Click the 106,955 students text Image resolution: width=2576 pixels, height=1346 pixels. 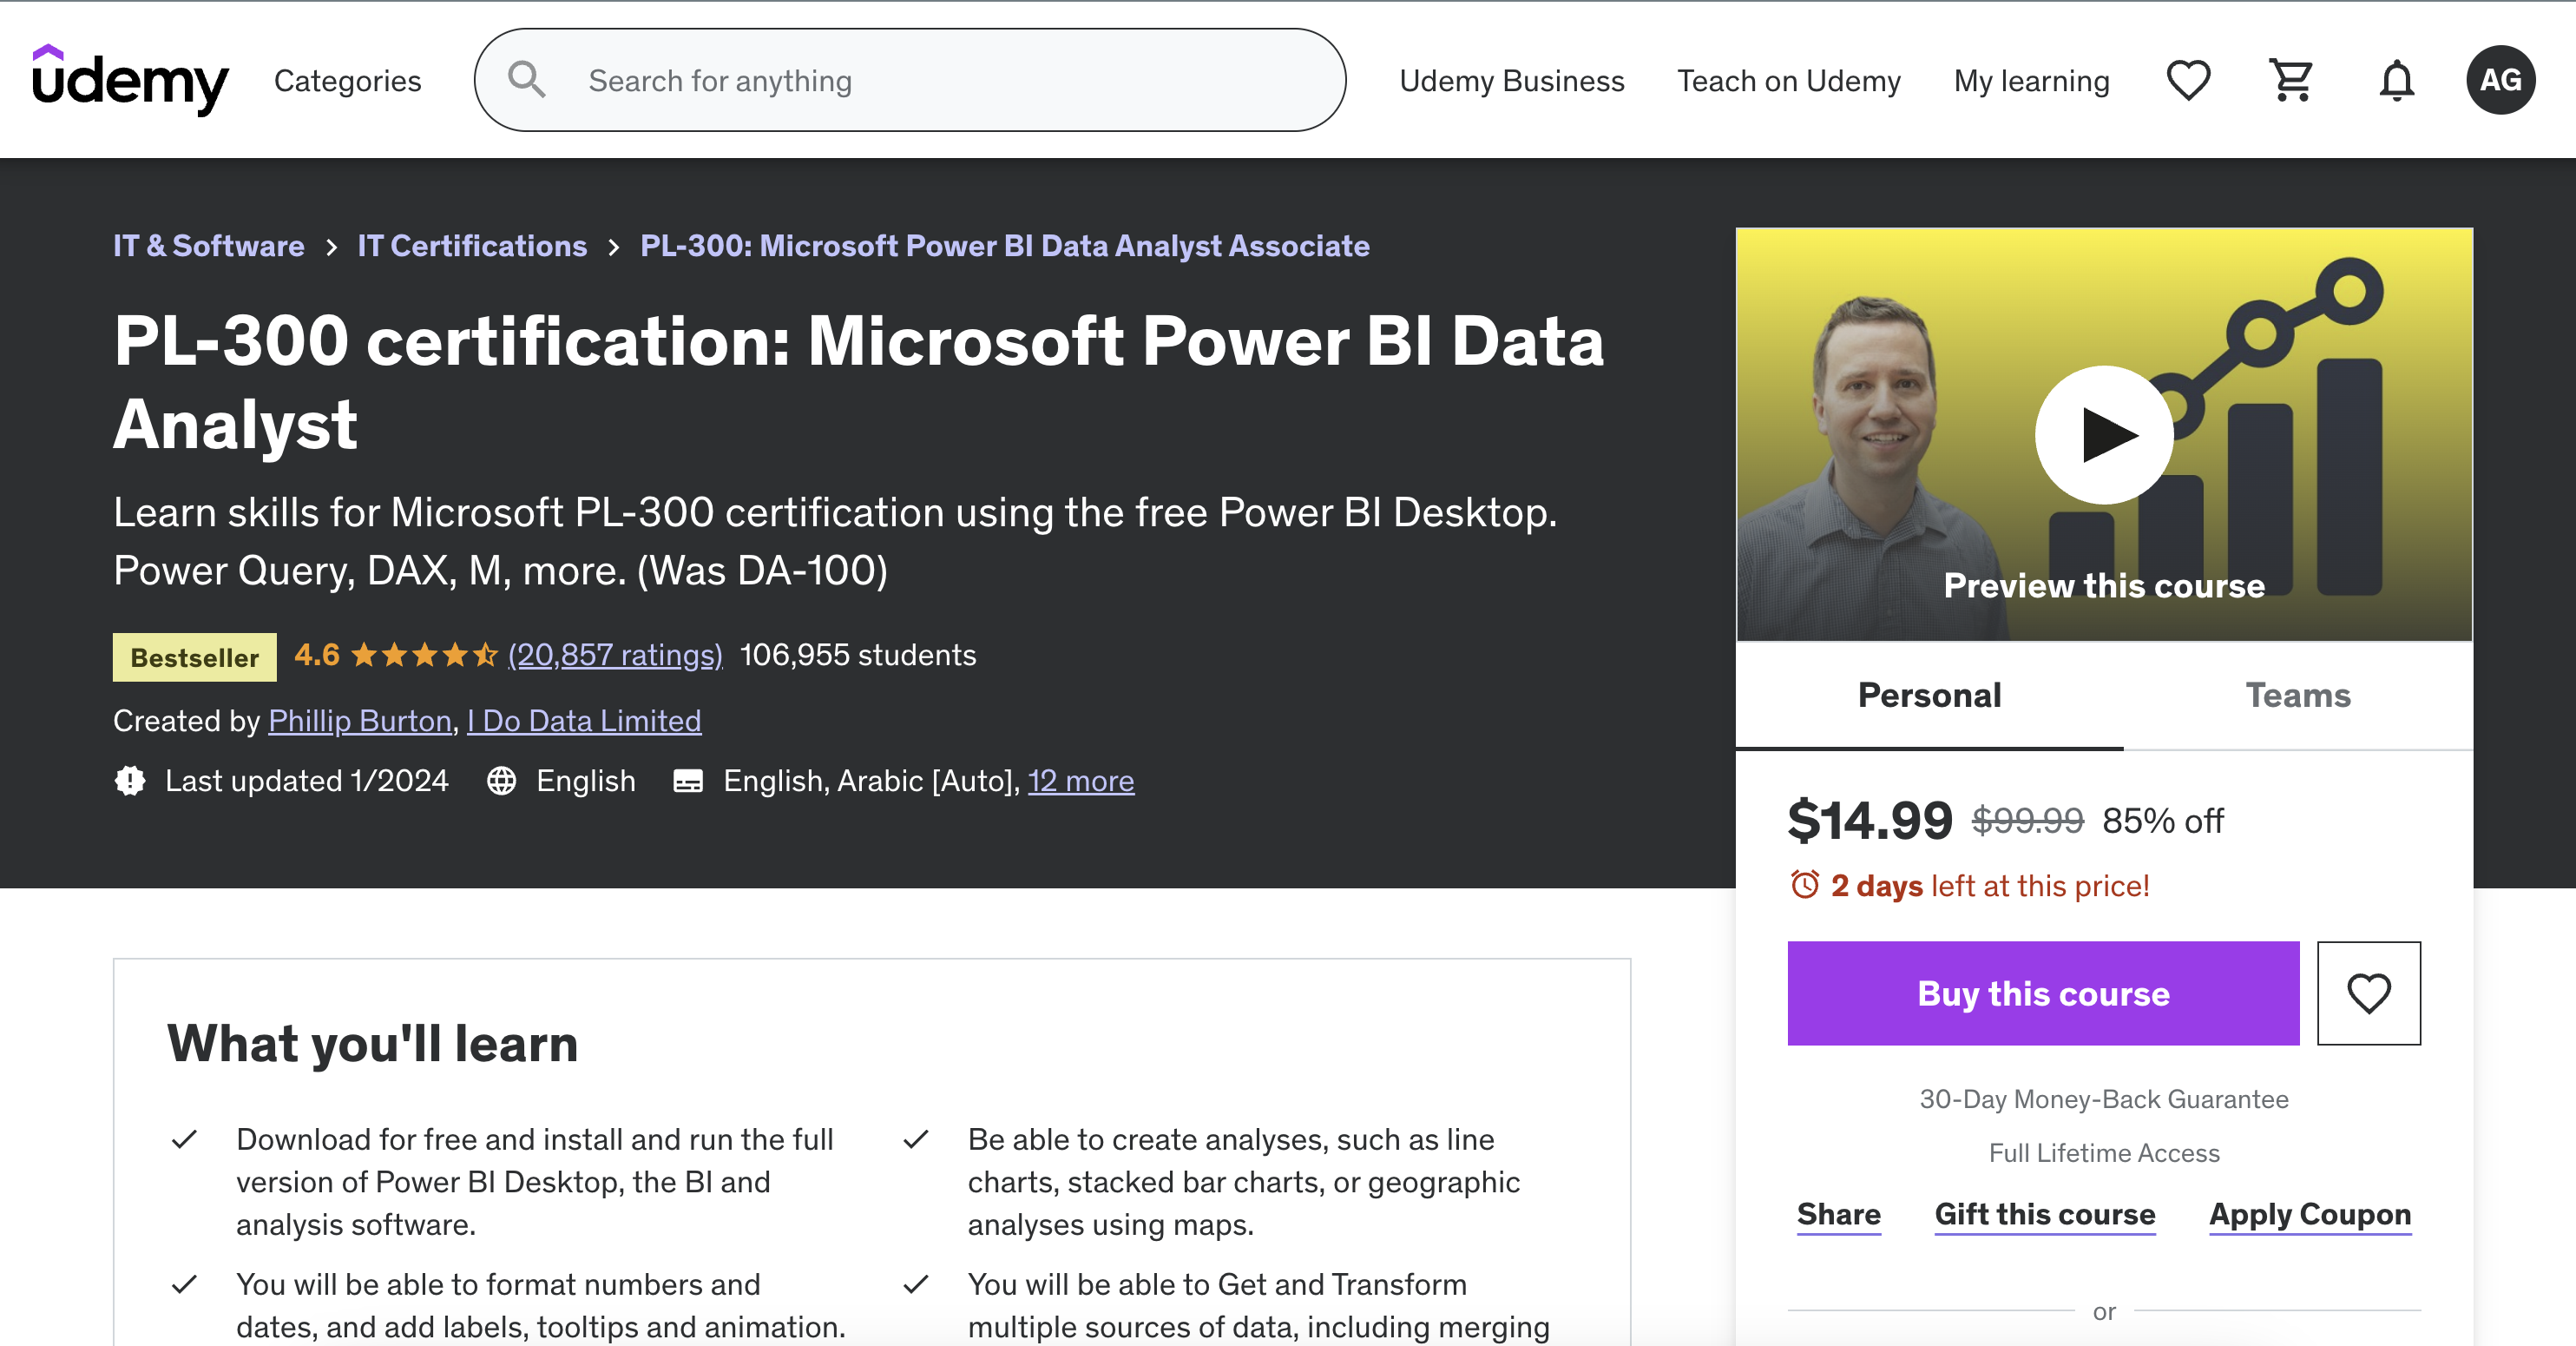857,655
